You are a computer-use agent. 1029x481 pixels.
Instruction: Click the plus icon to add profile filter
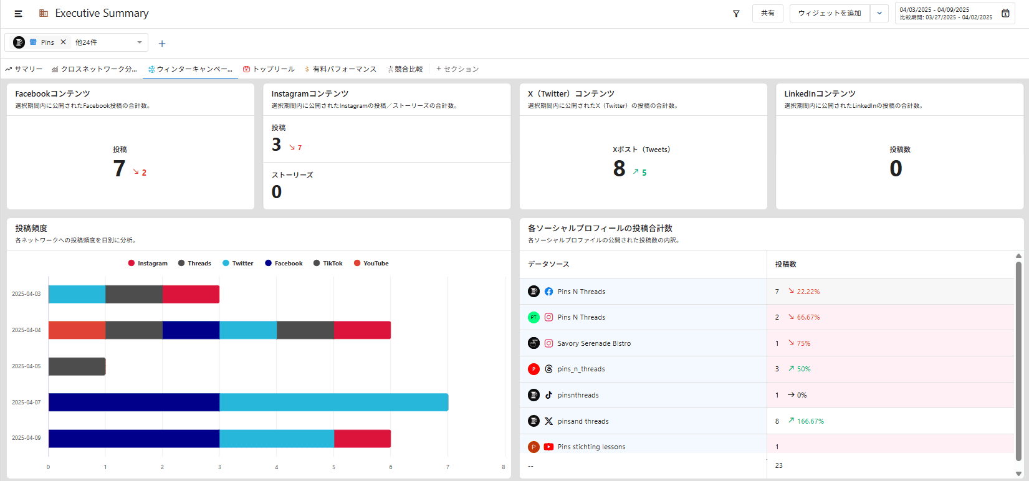[x=162, y=44]
